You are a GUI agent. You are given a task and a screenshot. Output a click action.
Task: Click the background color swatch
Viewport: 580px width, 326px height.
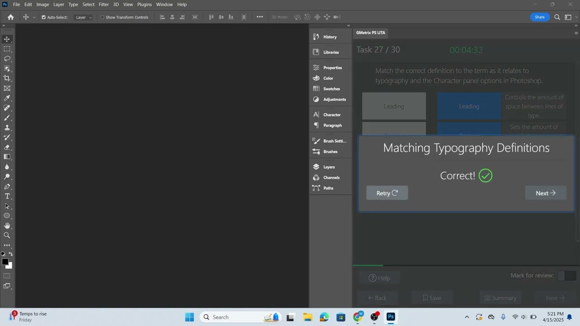pyautogui.click(x=10, y=266)
